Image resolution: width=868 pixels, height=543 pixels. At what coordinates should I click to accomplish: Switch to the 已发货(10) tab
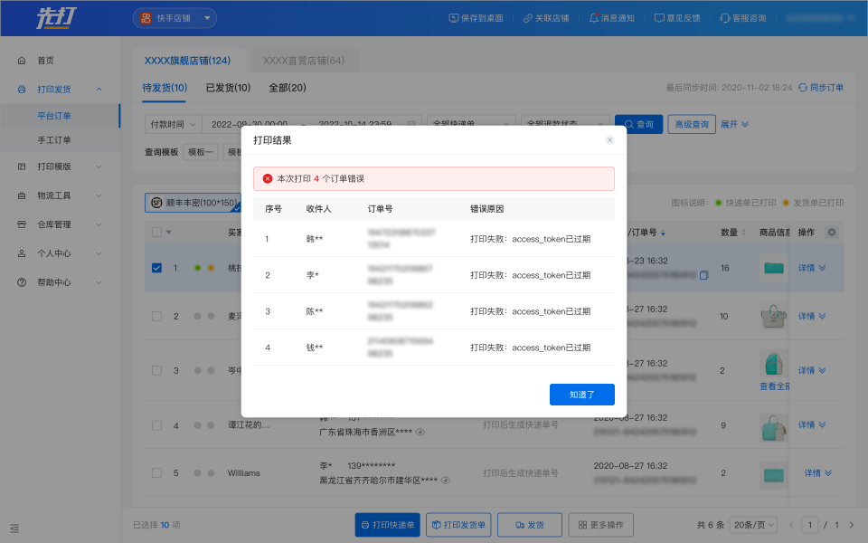228,88
